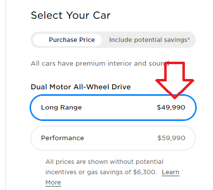Viewport: 213px width, 190px height.
Task: Switch to Include potential savings tab
Action: [149, 40]
